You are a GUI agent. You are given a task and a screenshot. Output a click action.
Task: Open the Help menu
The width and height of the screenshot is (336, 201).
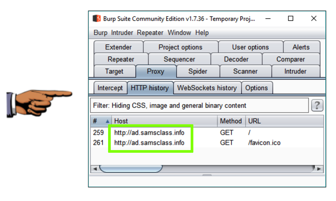coord(202,33)
